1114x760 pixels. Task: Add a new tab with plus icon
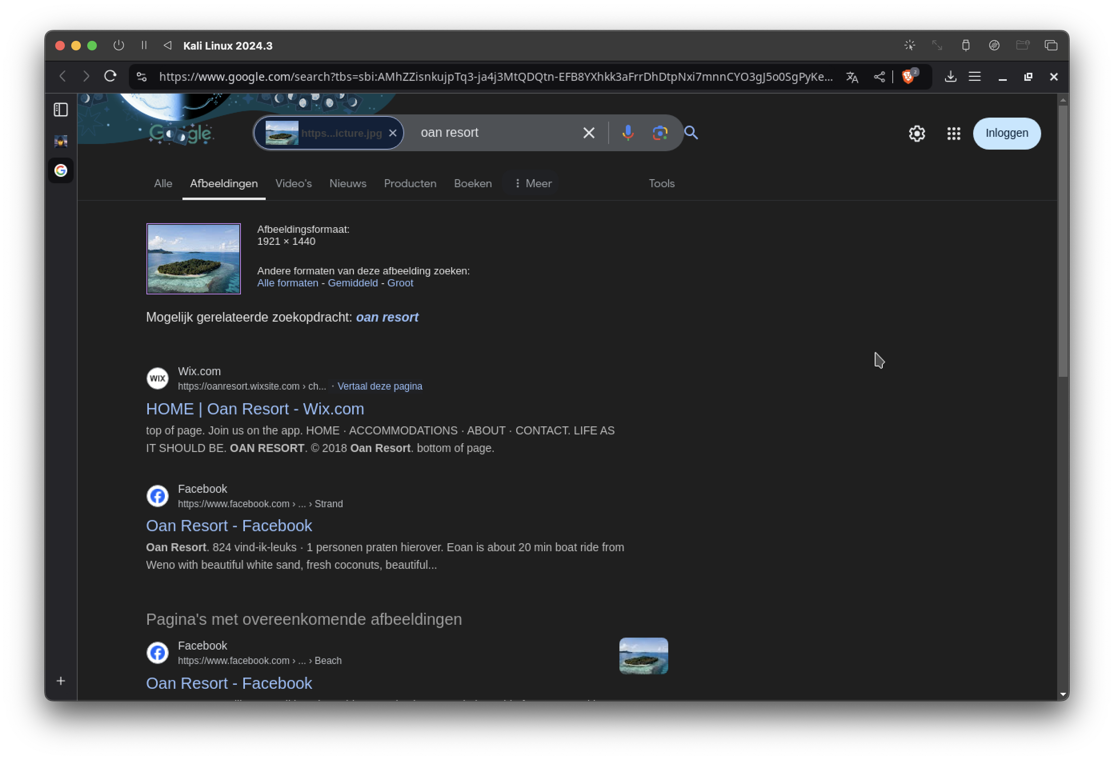coord(61,681)
